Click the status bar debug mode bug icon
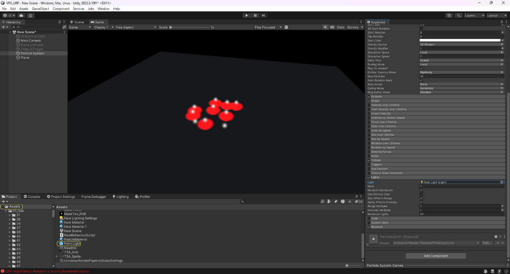 click(x=486, y=271)
